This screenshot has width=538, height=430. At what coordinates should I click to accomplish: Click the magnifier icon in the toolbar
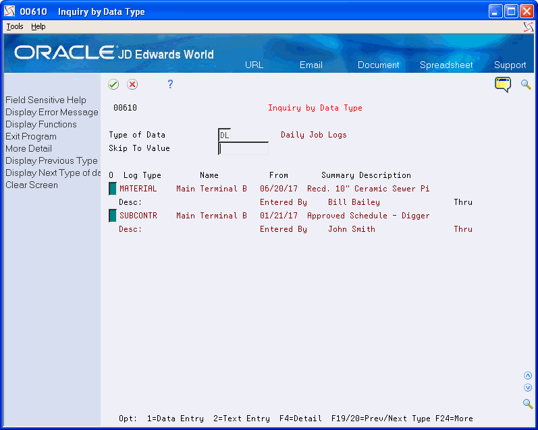526,84
